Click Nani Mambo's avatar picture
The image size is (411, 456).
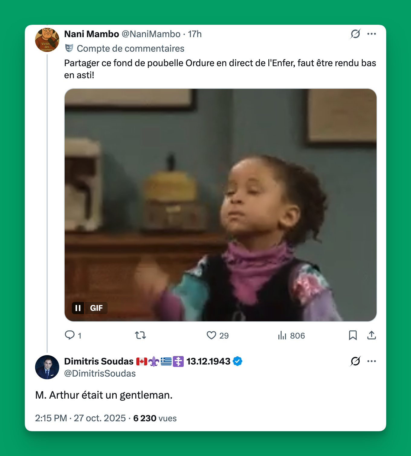[47, 40]
